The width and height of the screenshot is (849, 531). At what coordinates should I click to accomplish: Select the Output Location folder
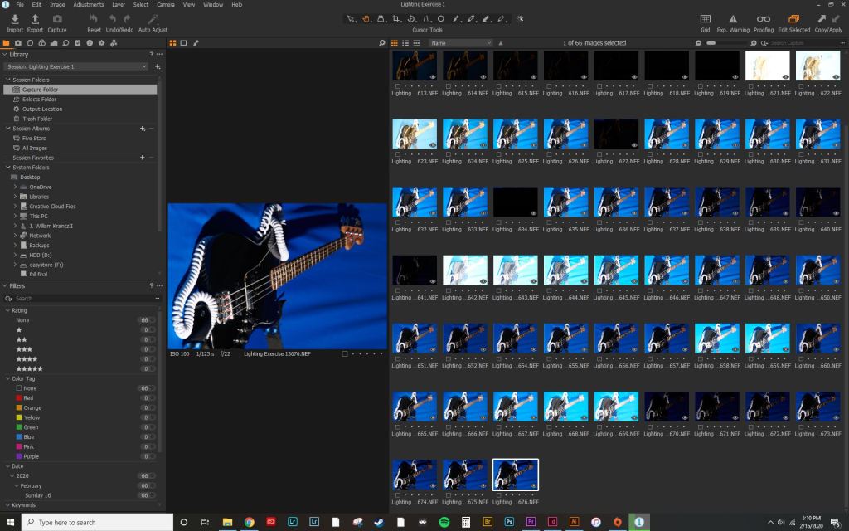point(41,109)
